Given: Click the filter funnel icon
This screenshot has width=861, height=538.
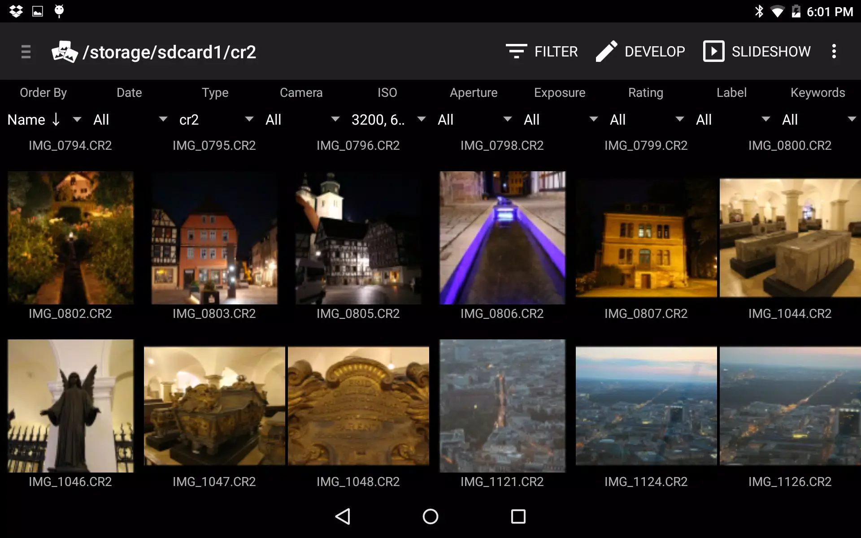Looking at the screenshot, I should click(x=516, y=51).
